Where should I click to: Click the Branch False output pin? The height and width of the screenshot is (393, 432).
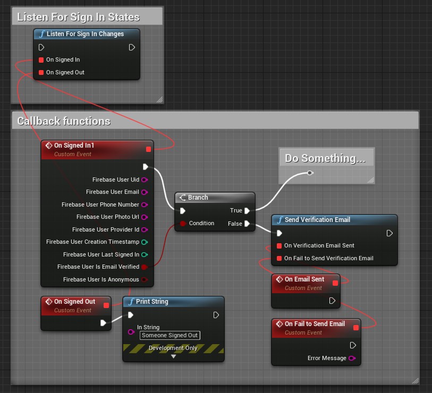(x=247, y=224)
